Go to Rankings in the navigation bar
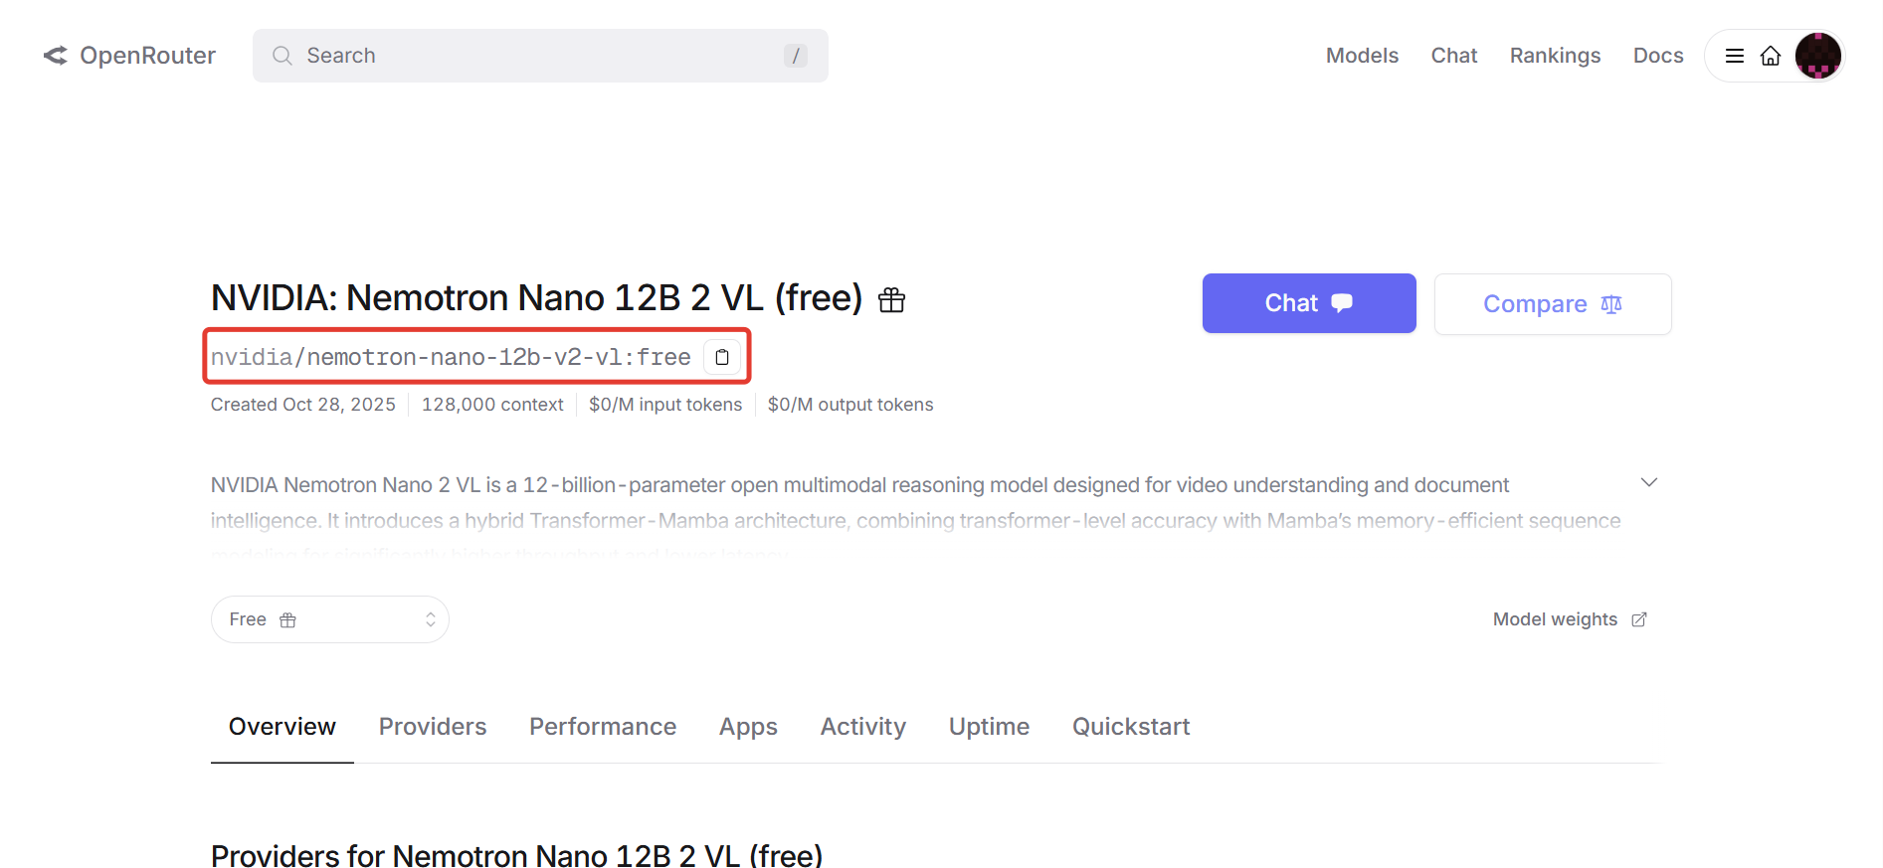This screenshot has height=868, width=1883. [x=1554, y=56]
